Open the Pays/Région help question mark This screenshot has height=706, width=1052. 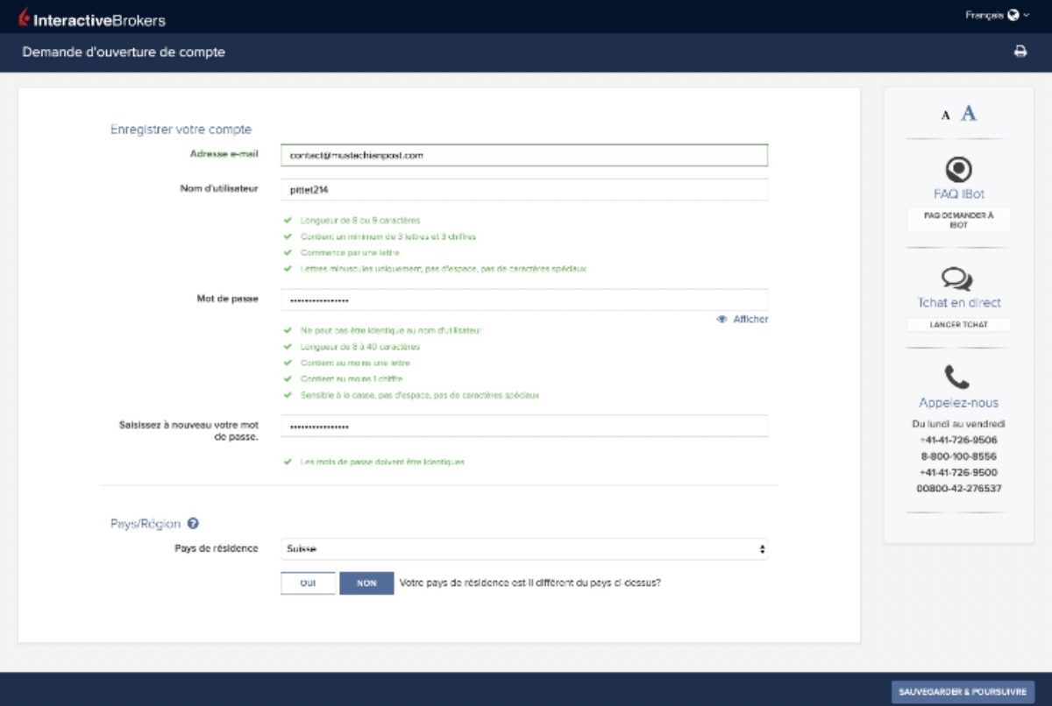193,524
